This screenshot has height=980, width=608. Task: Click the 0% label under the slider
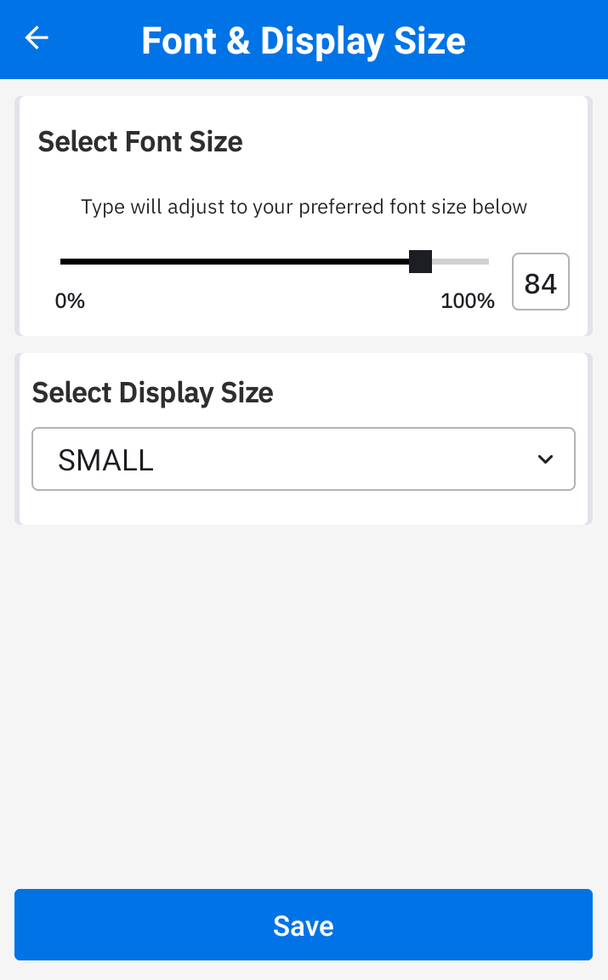point(70,300)
